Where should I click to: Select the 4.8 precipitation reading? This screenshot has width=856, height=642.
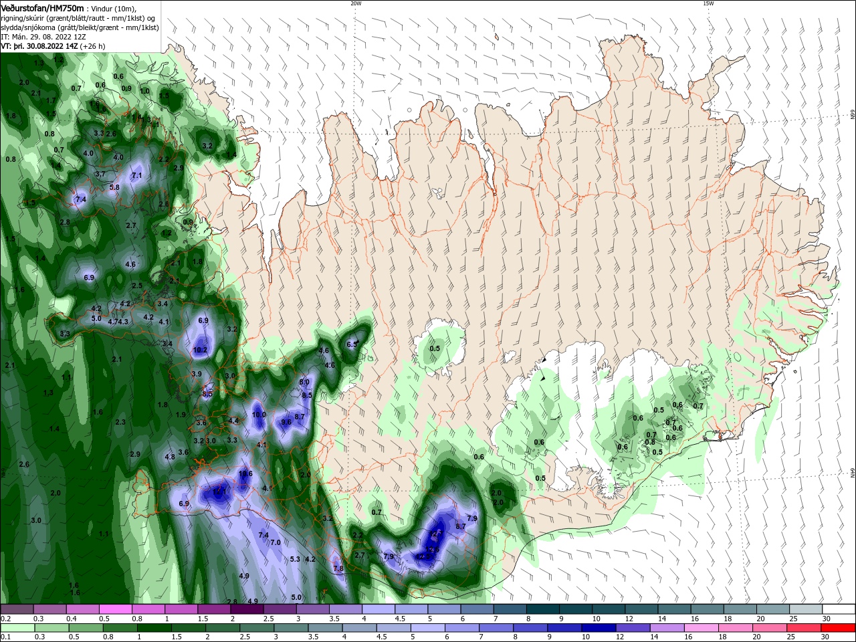(170, 457)
